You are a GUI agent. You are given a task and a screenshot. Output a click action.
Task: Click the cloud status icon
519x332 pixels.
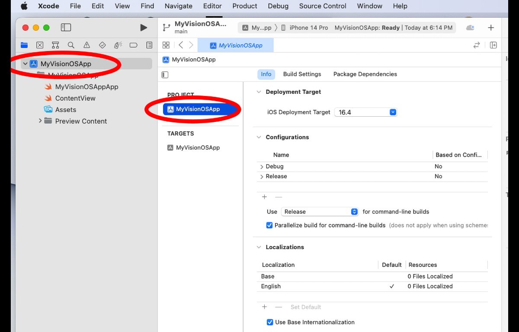(x=470, y=28)
